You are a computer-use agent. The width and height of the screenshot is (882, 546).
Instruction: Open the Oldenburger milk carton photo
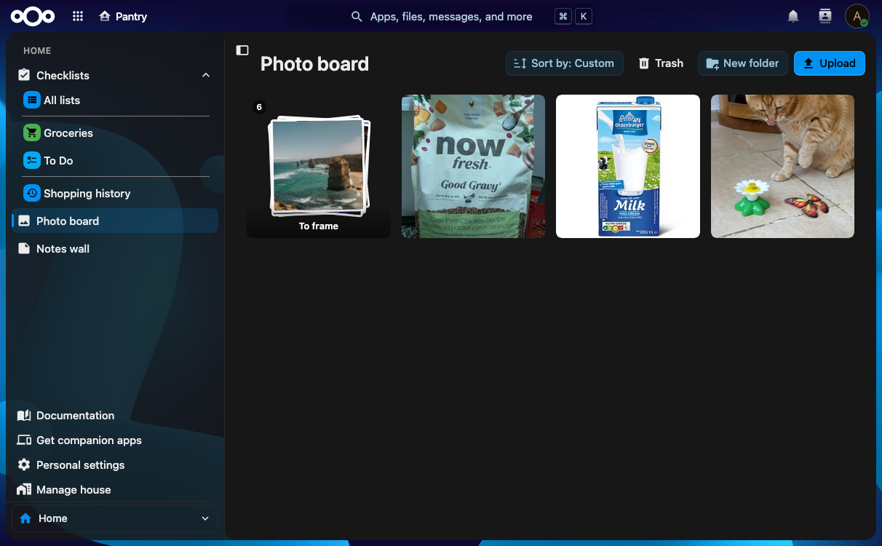(x=628, y=166)
